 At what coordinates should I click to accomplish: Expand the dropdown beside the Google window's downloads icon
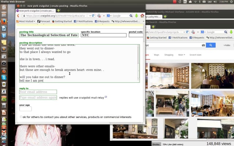coord(198,32)
